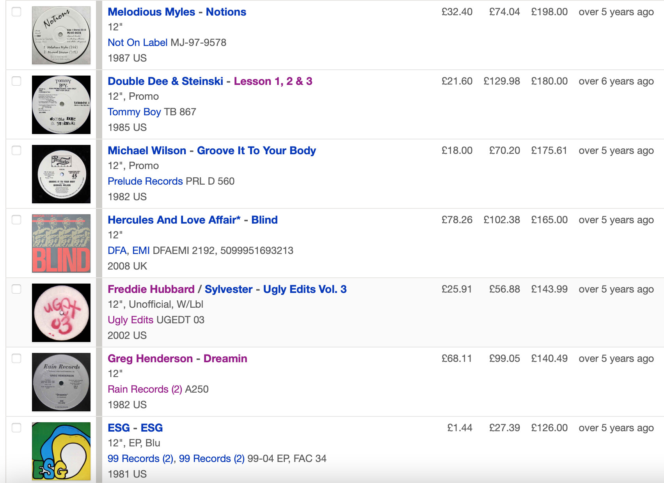Viewport: 664px width, 483px height.
Task: Follow the Lesson 1, 2 & 3 title link
Action: 273,81
